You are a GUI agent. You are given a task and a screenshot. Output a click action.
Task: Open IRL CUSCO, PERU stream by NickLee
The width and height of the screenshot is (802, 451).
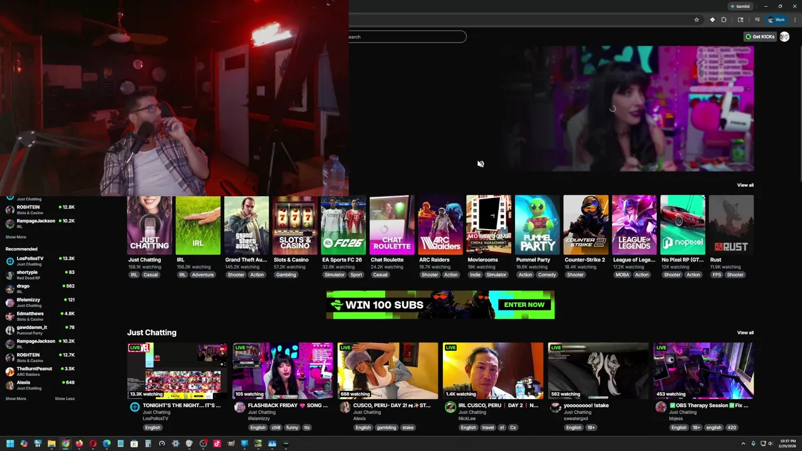point(493,371)
